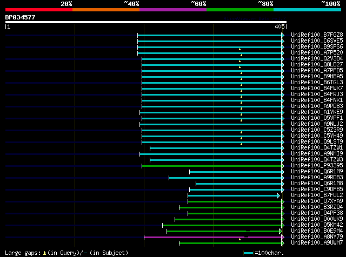Select the UniRef100_Q7XYA9 label
Image resolution: width=346 pixels, height=257 pixels.
(x=317, y=201)
